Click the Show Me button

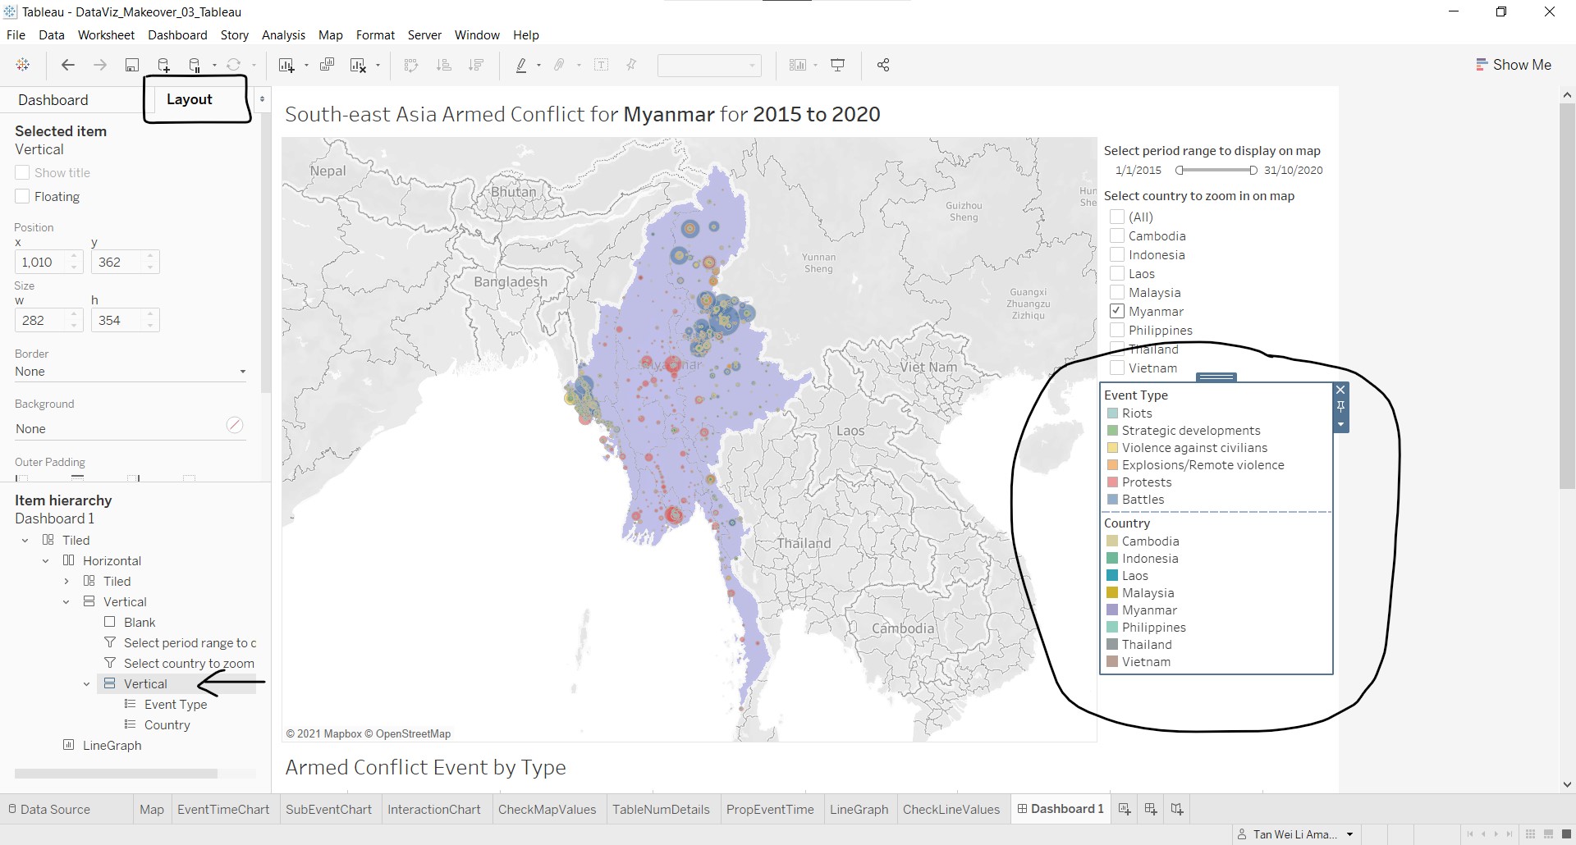1513,65
